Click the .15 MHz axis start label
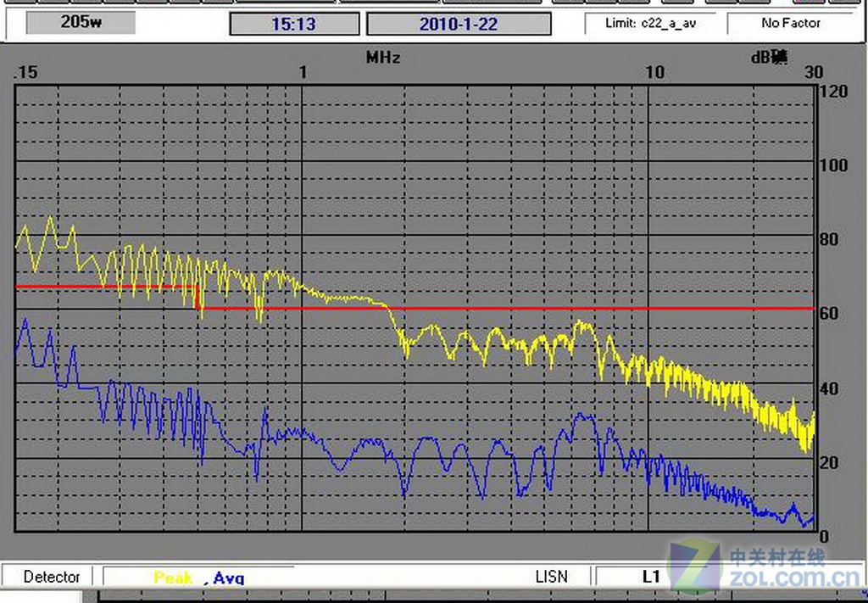 pos(25,73)
